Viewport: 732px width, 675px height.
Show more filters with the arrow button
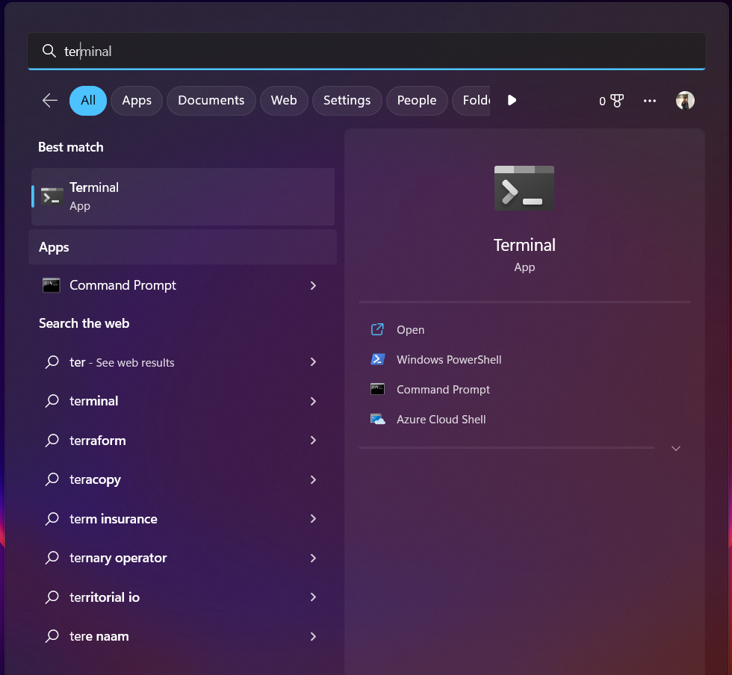[x=512, y=100]
